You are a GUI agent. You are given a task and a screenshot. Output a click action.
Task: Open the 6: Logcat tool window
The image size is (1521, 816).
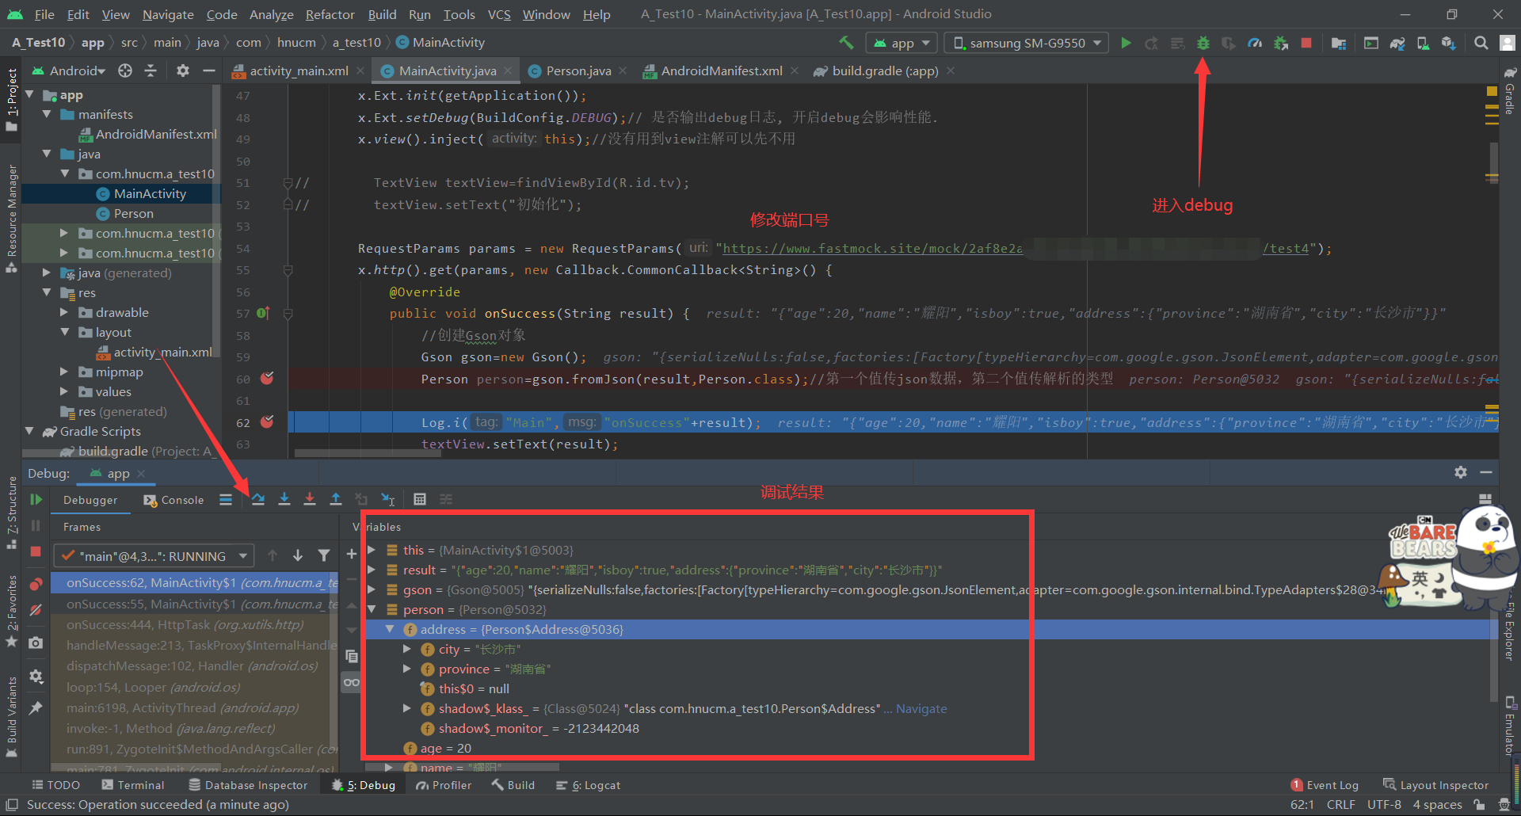(588, 785)
